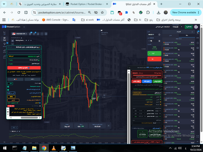
Task: Toggle the upper checkbox in left bot panel
Action: point(8,87)
